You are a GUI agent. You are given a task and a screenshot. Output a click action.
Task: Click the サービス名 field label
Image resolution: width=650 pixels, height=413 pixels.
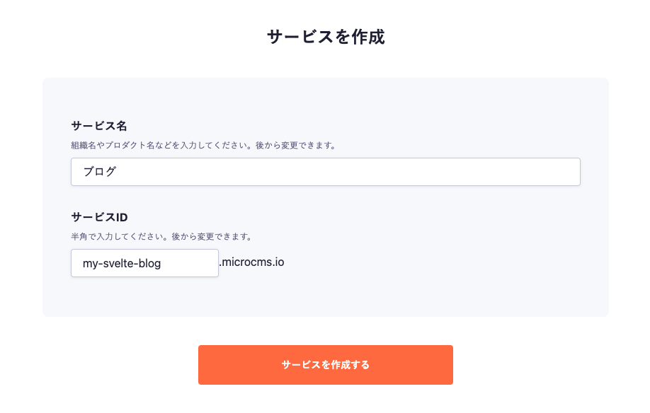coord(99,125)
